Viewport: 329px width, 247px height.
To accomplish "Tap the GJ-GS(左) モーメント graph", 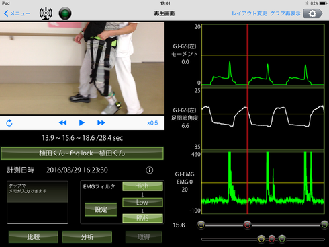I will pos(263,55).
